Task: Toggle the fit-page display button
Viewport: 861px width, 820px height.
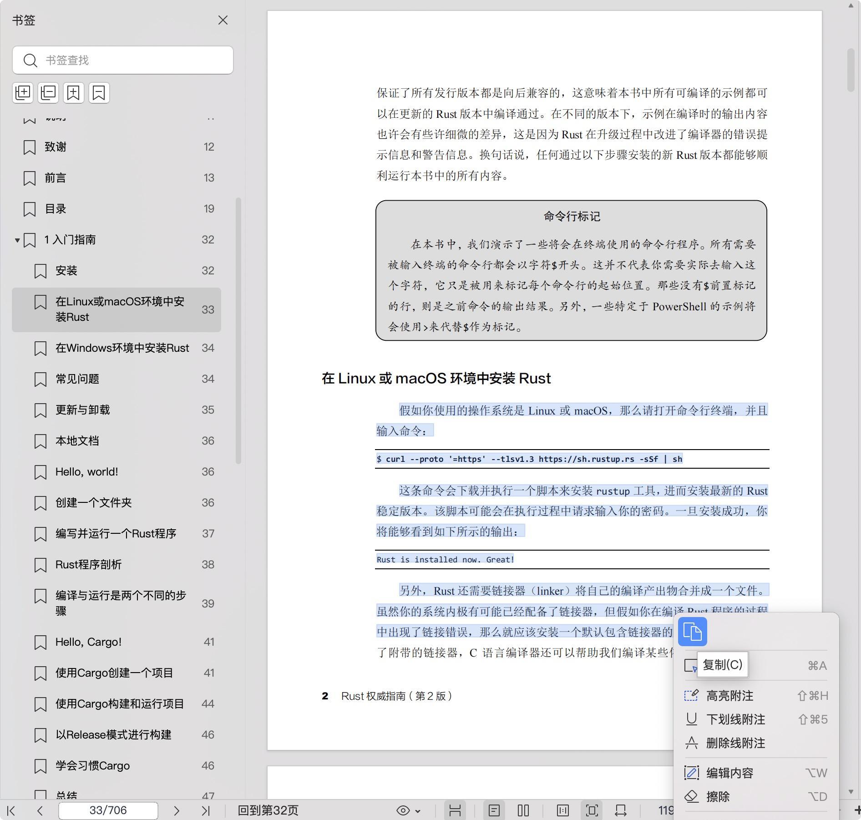Action: (592, 810)
